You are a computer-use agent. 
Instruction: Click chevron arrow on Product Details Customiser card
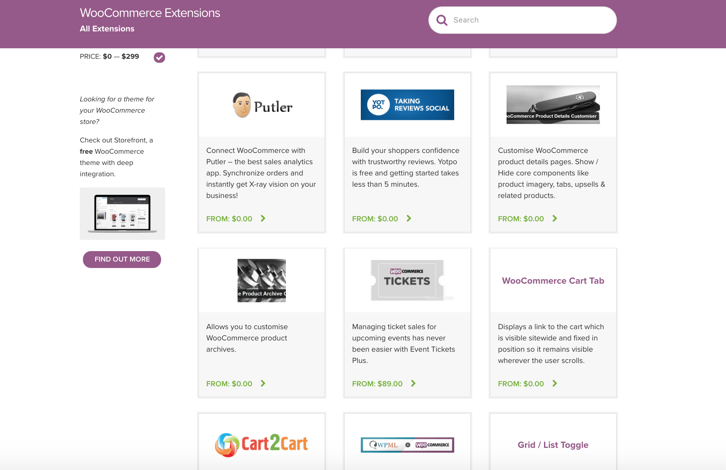click(554, 219)
